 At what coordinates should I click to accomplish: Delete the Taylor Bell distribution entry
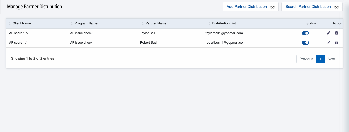(336, 33)
